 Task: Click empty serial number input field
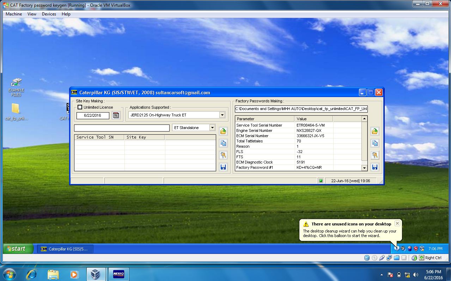(122, 128)
